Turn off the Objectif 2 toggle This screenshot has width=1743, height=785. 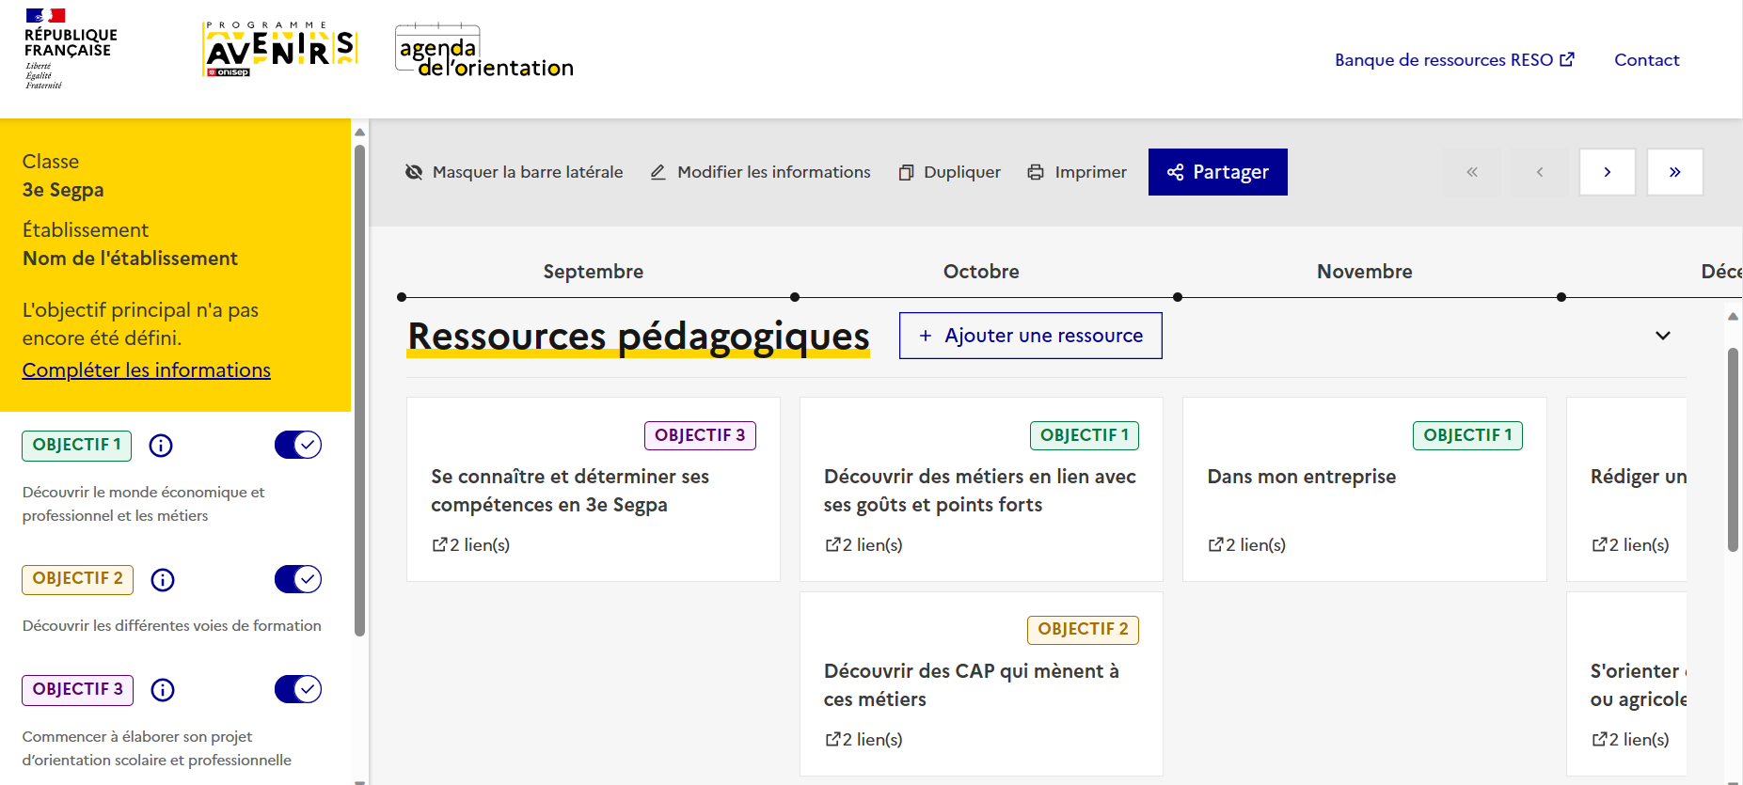[298, 579]
